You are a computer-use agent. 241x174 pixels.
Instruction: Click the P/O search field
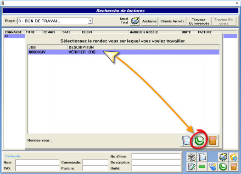37,169
